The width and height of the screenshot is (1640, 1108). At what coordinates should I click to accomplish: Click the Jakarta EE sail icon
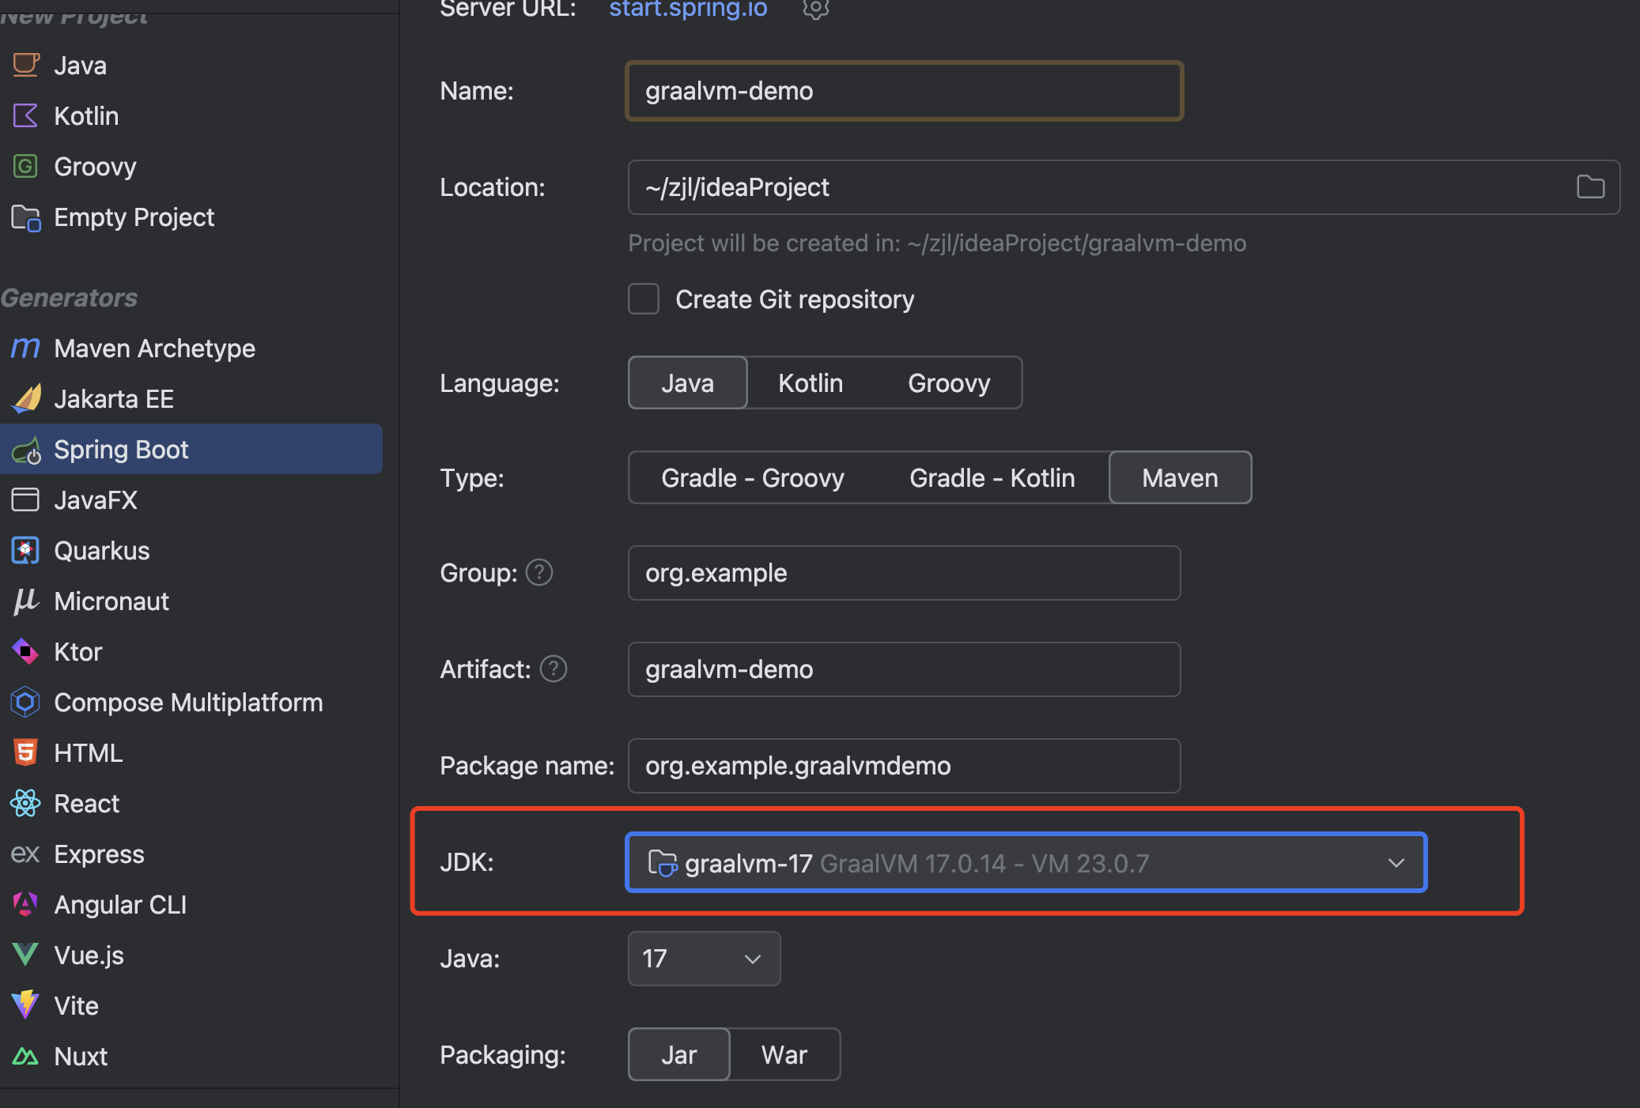(25, 398)
